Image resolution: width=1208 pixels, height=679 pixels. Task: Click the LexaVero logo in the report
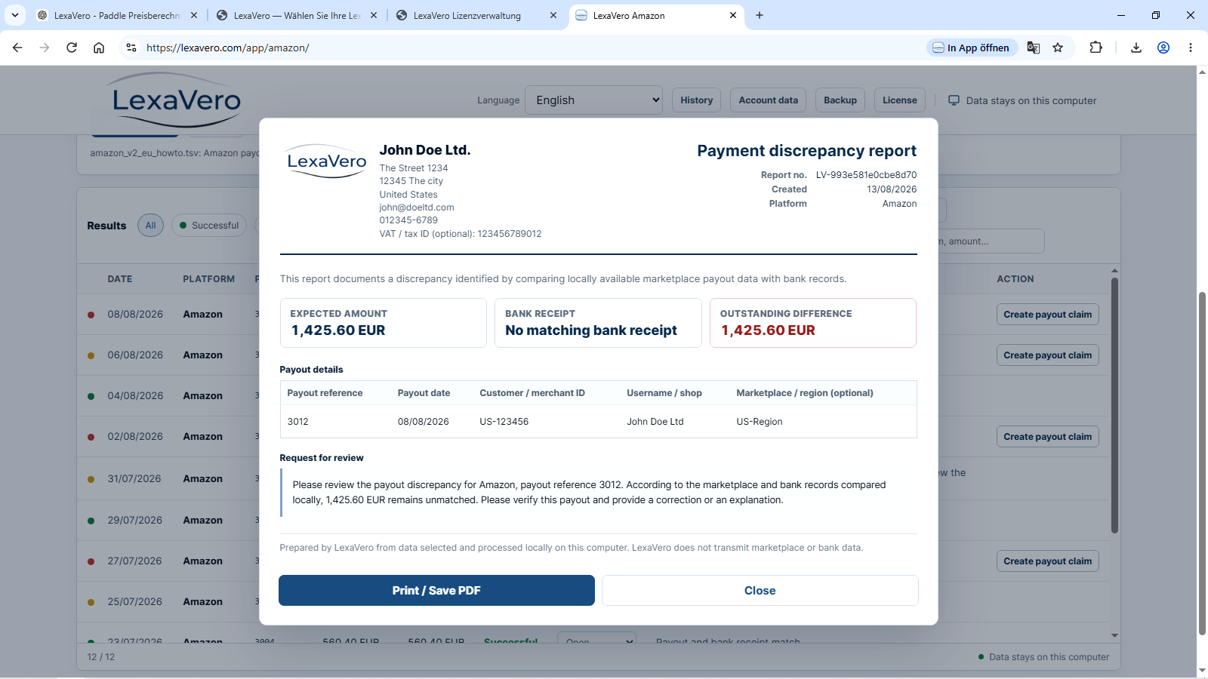pyautogui.click(x=327, y=161)
